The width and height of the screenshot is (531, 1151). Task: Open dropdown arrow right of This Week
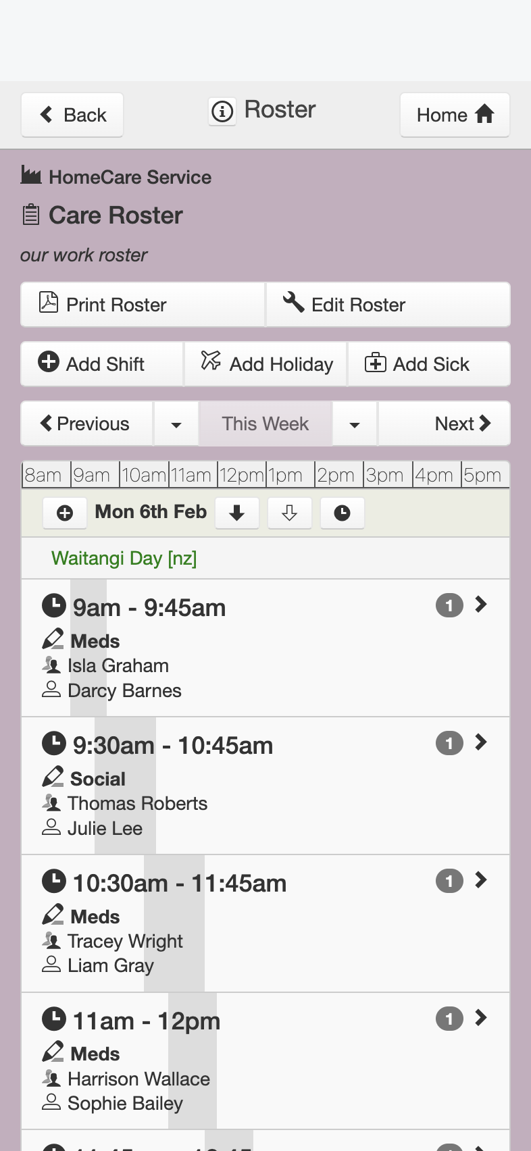click(355, 424)
